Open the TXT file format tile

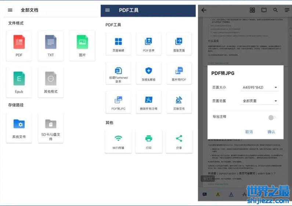pyautogui.click(x=51, y=45)
